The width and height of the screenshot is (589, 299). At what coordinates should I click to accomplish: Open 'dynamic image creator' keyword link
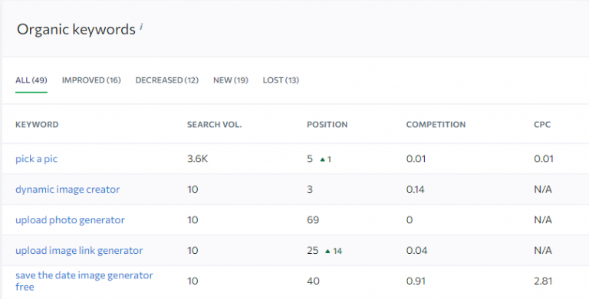pos(67,189)
